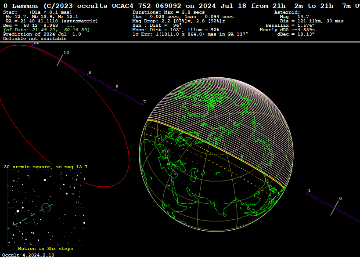The width and height of the screenshot is (360, 257).
Task: Click 'Reliable not available' text
Action: click(35, 39)
